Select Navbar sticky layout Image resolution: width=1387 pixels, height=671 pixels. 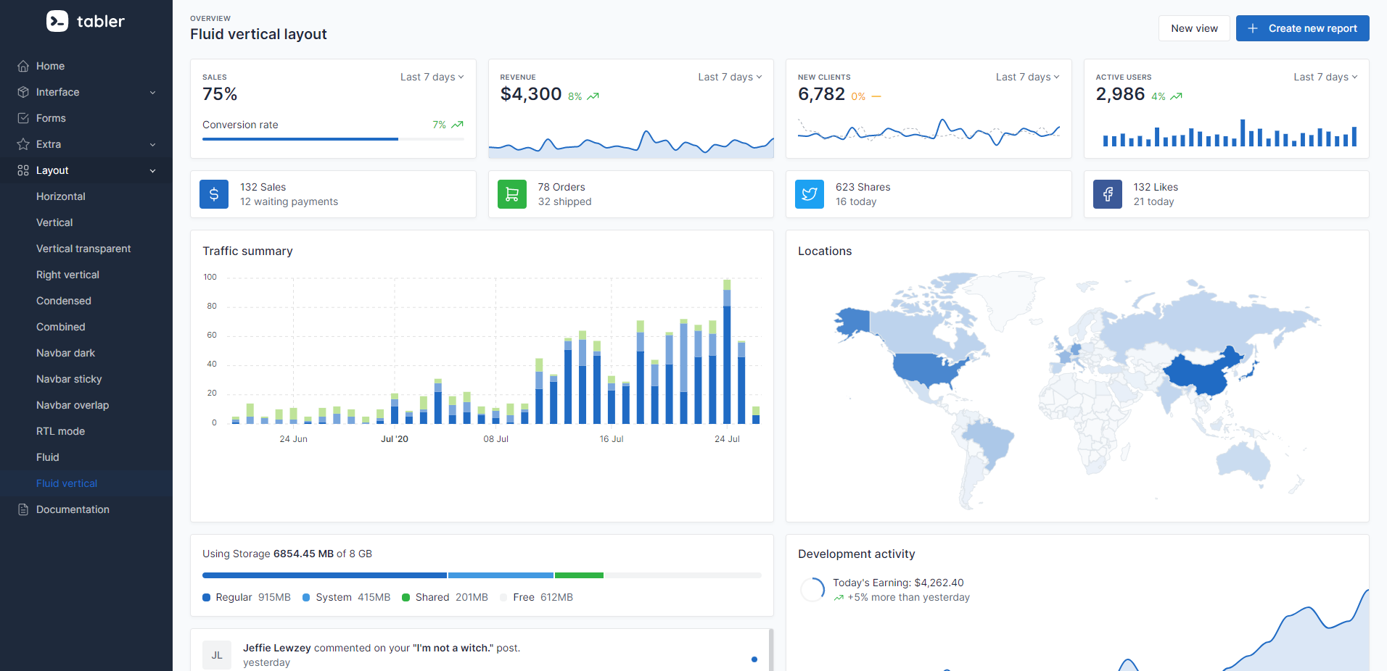coord(86,379)
